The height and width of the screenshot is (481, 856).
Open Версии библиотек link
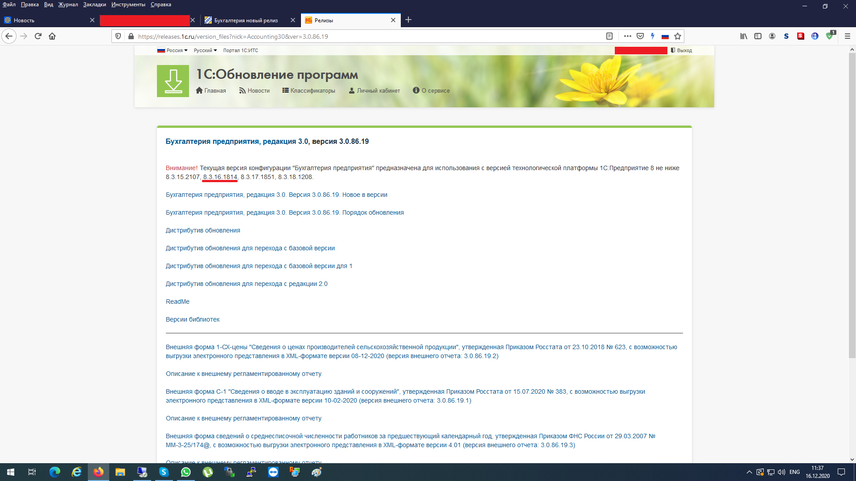coord(193,319)
